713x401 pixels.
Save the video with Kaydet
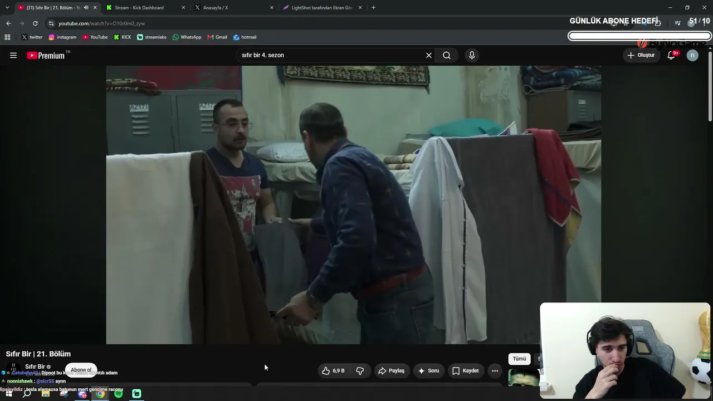pos(466,370)
